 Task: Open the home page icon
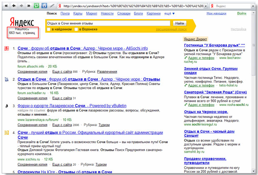[x=44, y=6]
